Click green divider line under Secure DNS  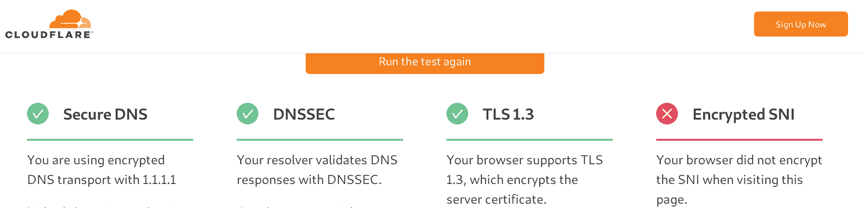point(110,140)
